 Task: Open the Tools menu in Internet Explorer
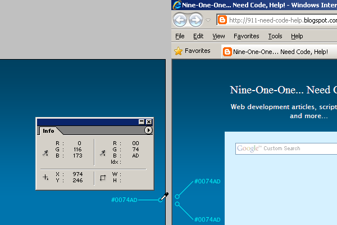pos(275,36)
